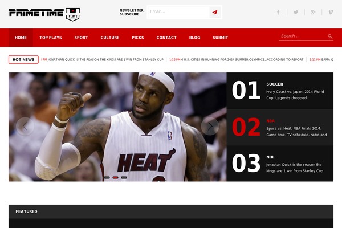Open the Home menu item
This screenshot has width=342, height=228.
(x=21, y=38)
